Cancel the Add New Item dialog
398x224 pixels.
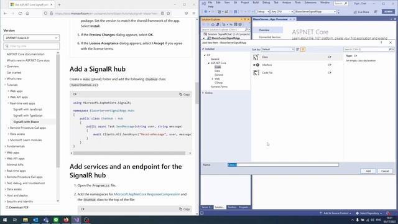pyautogui.click(x=385, y=171)
